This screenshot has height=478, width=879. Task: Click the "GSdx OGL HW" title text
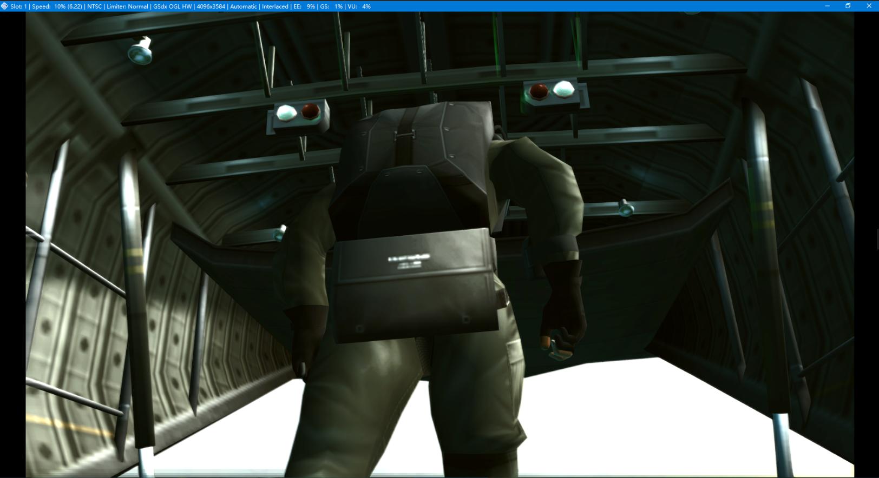172,6
